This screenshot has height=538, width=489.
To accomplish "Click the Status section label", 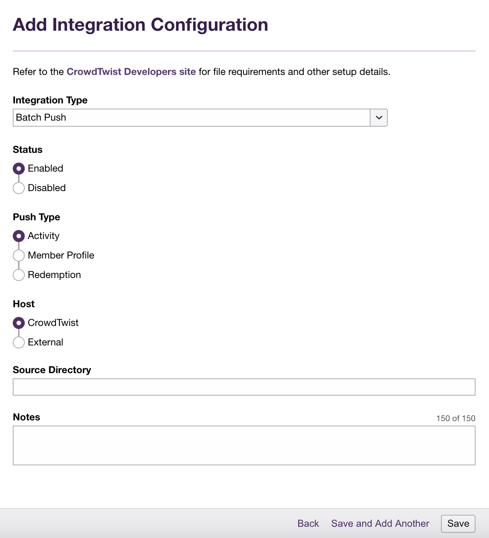I will pos(27,149).
